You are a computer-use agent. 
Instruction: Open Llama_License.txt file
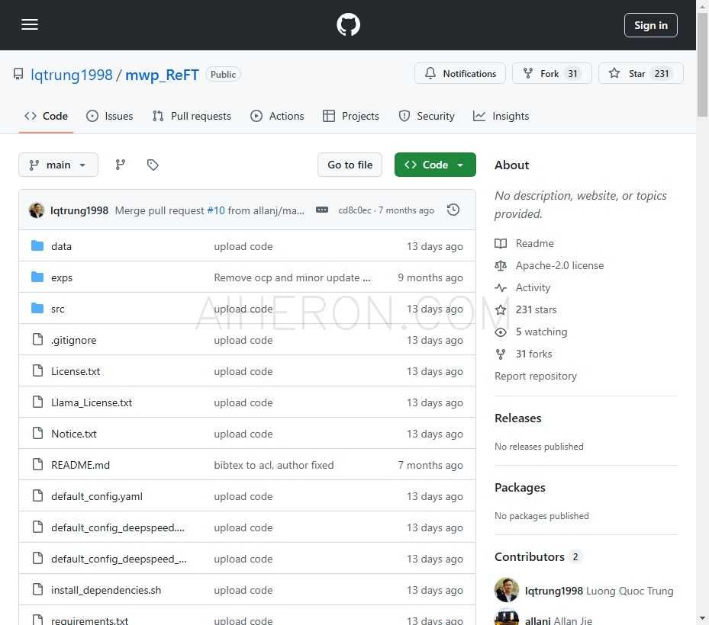[92, 402]
